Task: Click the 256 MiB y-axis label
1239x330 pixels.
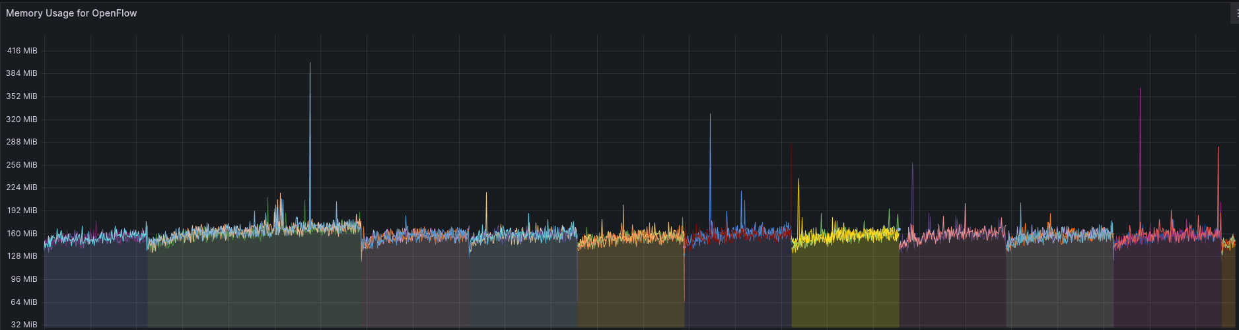Action: [x=22, y=165]
